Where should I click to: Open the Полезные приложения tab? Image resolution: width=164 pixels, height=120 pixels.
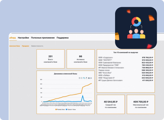43,38
